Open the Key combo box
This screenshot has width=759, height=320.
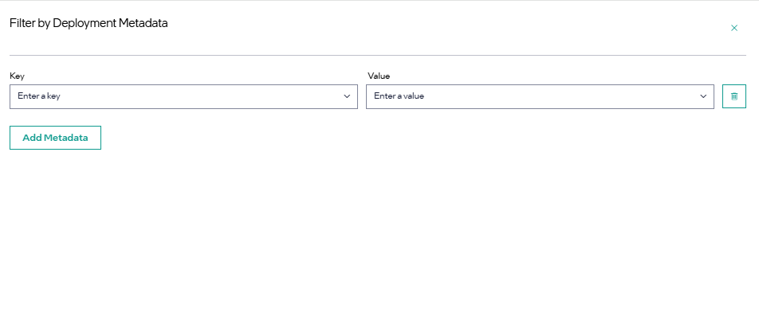[183, 96]
